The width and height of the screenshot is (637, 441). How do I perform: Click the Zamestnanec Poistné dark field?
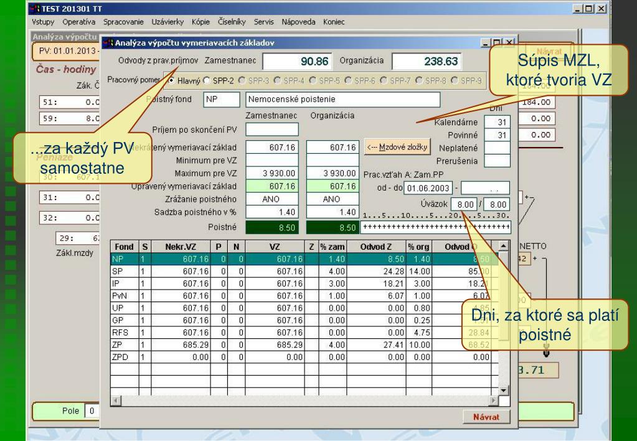click(x=271, y=227)
